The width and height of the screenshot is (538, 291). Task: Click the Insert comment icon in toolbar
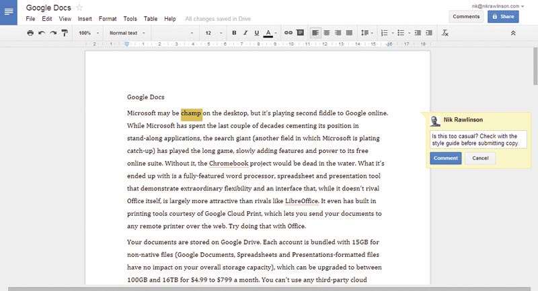[300, 33]
